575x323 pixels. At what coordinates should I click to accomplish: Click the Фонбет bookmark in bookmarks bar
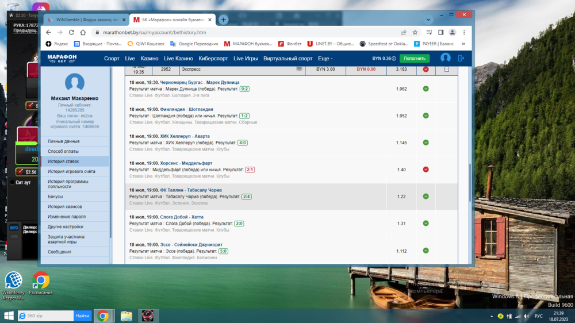tap(290, 44)
